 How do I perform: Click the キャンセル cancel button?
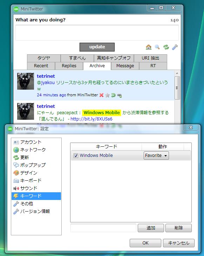point(179,243)
